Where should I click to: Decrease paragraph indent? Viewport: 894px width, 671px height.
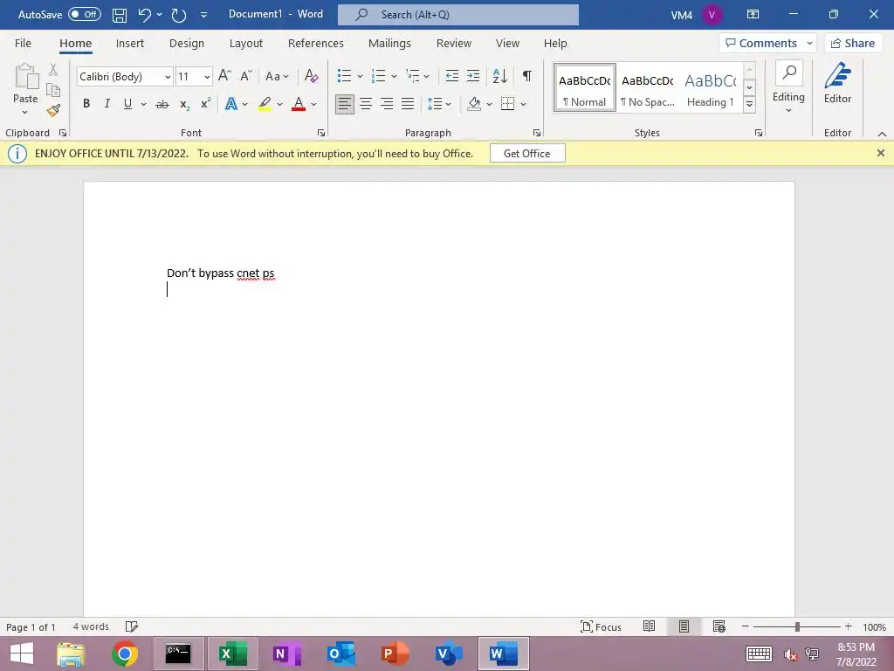[x=452, y=76]
